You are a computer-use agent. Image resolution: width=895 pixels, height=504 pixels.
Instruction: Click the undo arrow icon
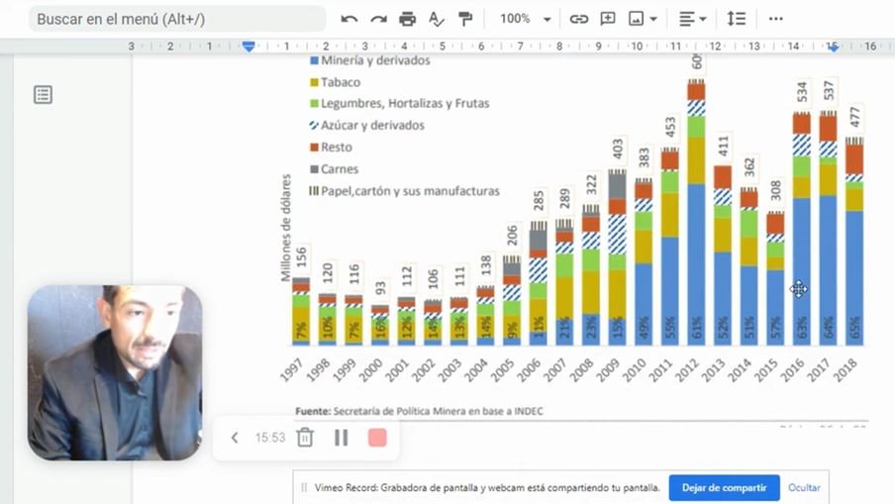(x=348, y=19)
